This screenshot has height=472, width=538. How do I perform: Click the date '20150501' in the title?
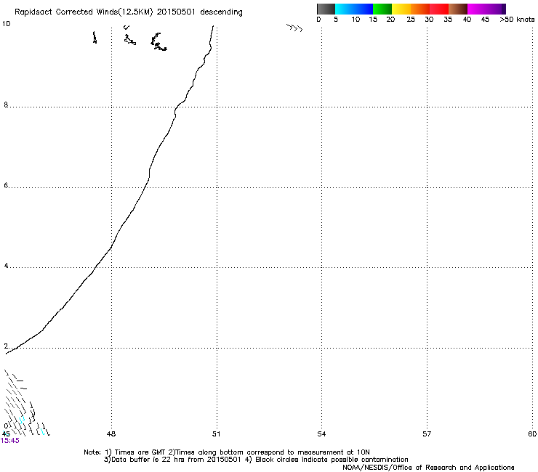click(176, 12)
